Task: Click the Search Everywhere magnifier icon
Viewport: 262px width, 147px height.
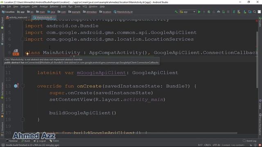Action: (255, 12)
